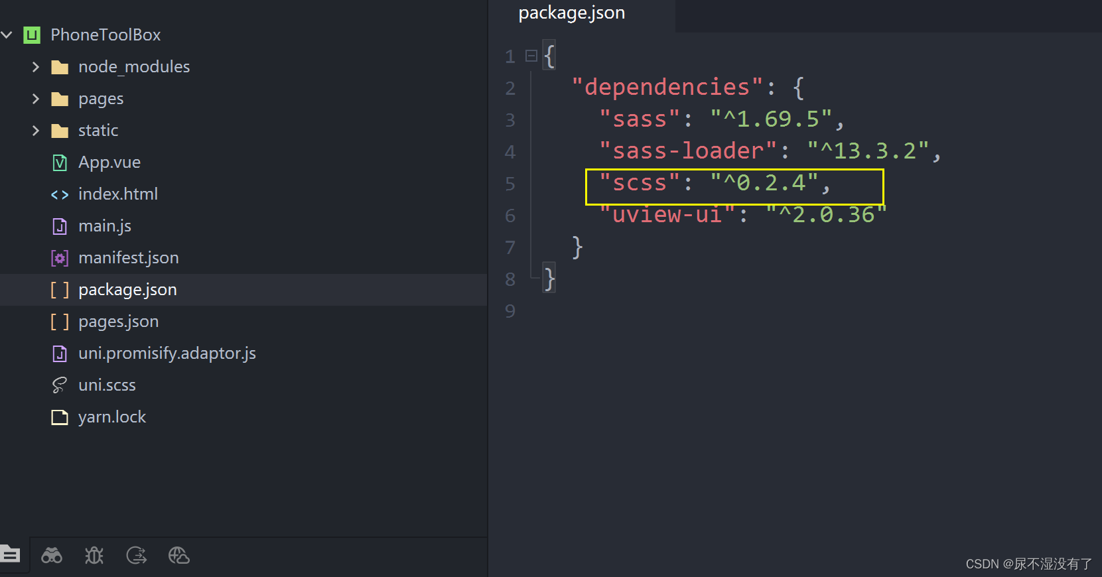Click the "uview-ui" key on line 6
The image size is (1102, 577).
pos(667,214)
